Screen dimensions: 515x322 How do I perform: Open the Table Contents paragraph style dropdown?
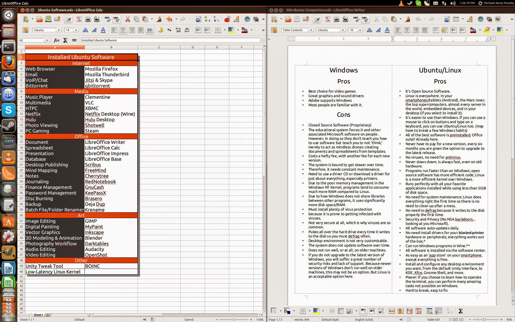coord(311,30)
